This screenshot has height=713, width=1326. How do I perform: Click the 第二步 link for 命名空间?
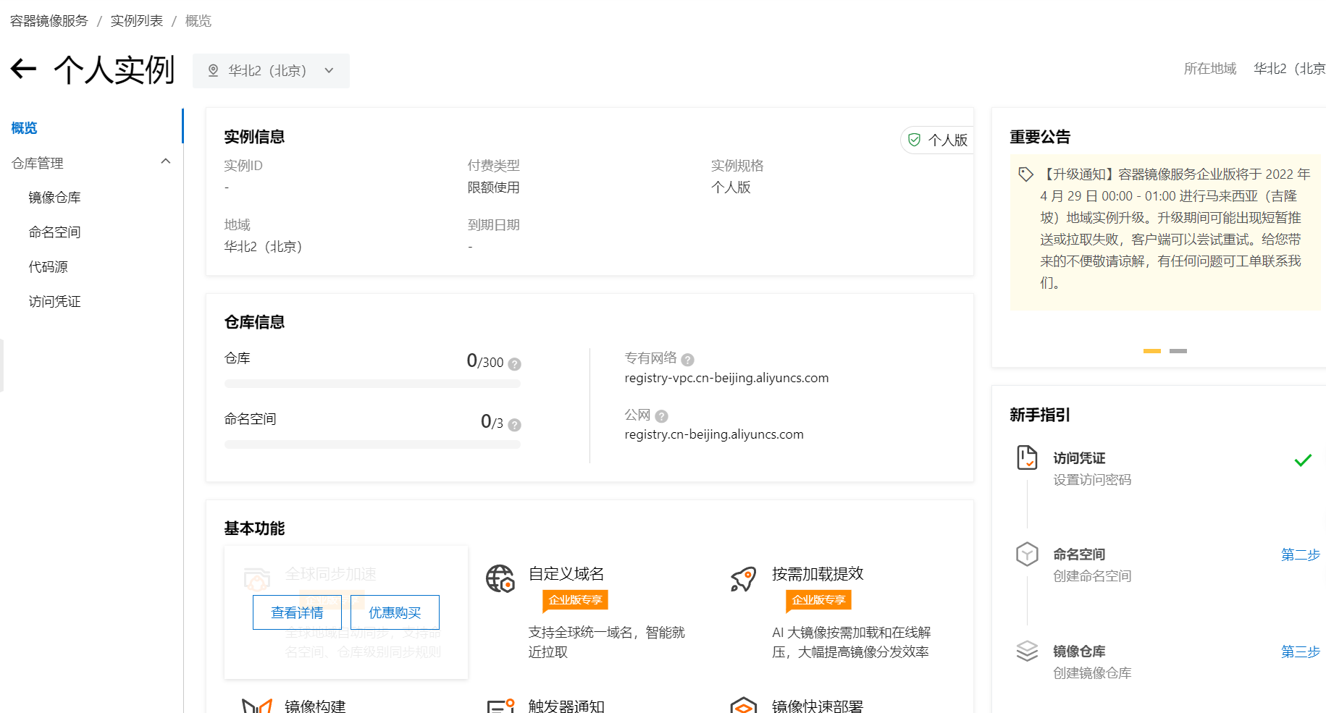click(1301, 555)
